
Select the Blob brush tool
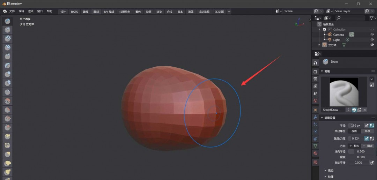[7, 83]
